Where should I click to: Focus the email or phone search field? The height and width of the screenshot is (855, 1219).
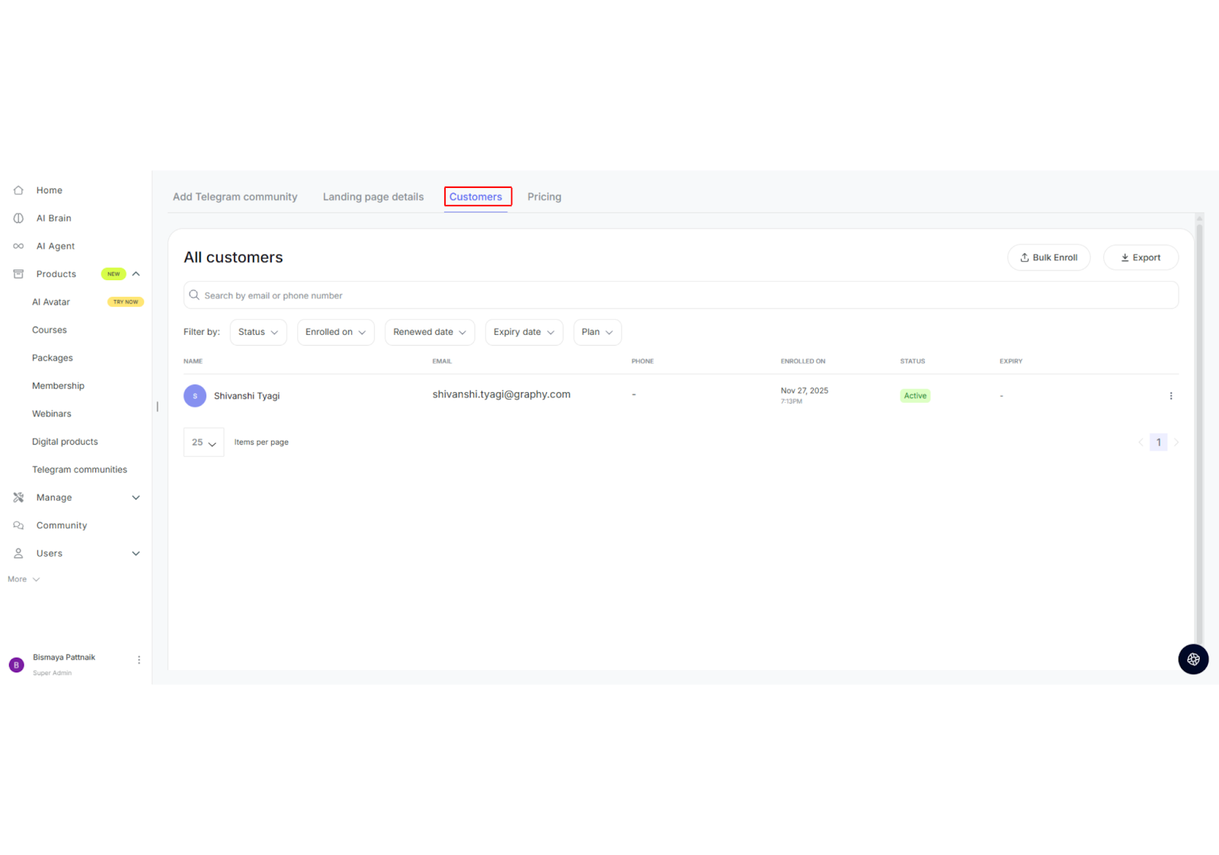click(680, 295)
